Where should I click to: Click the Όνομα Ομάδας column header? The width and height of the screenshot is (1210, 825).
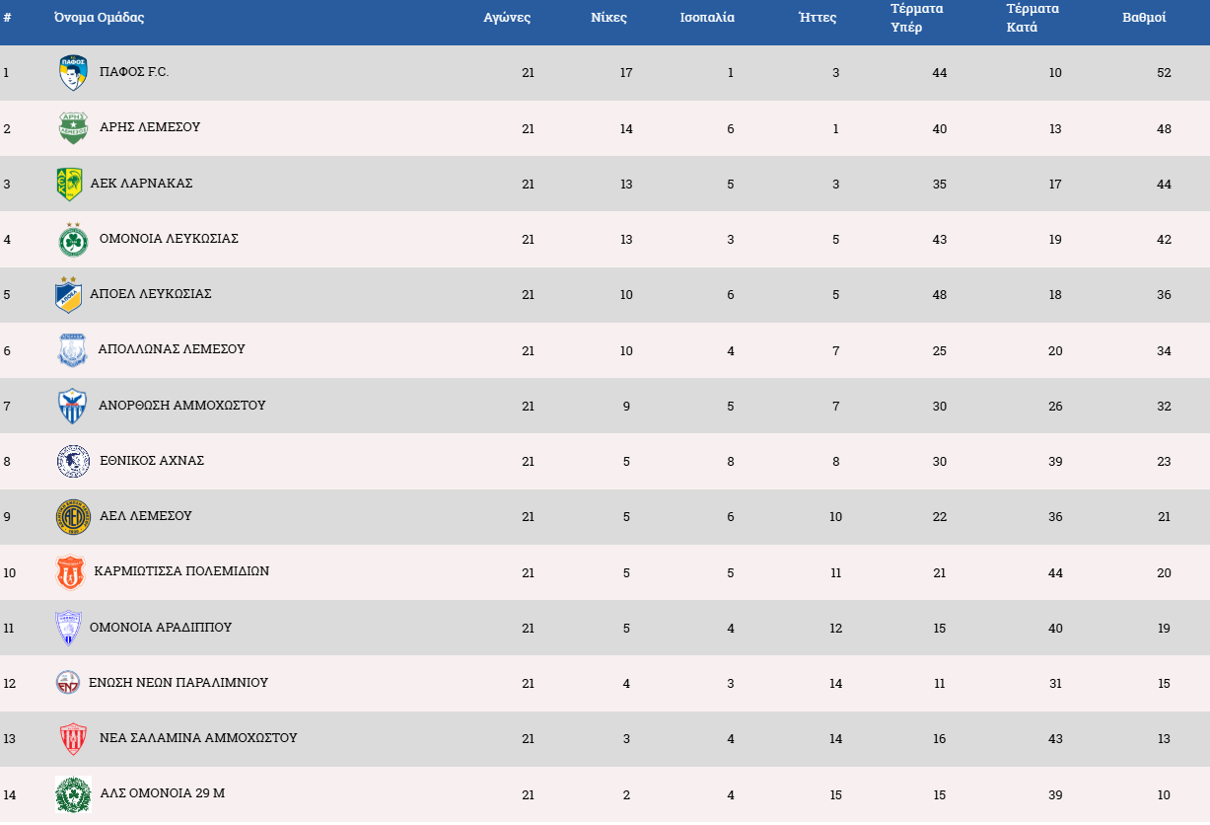100,18
